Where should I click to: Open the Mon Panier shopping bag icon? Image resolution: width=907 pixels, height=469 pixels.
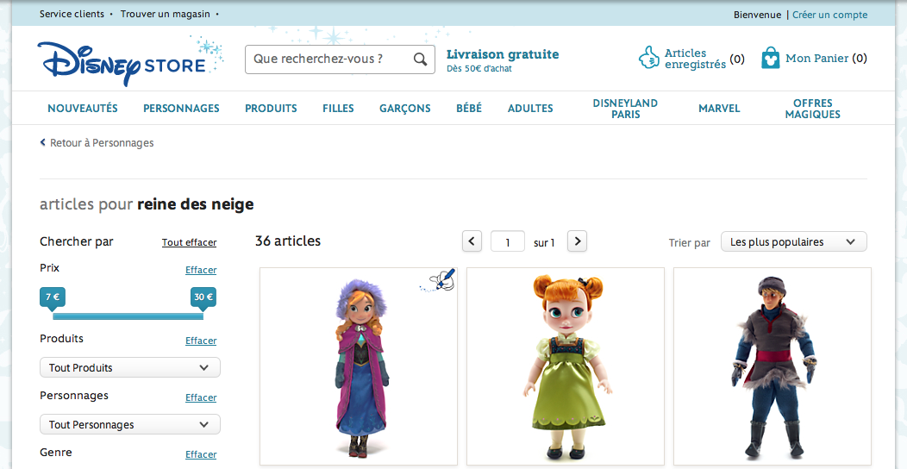770,59
